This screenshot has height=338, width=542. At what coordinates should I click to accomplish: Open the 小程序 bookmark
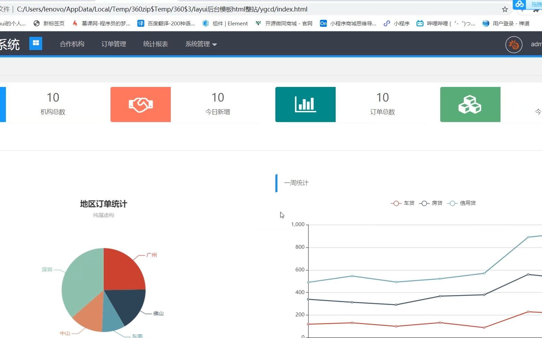pos(396,23)
